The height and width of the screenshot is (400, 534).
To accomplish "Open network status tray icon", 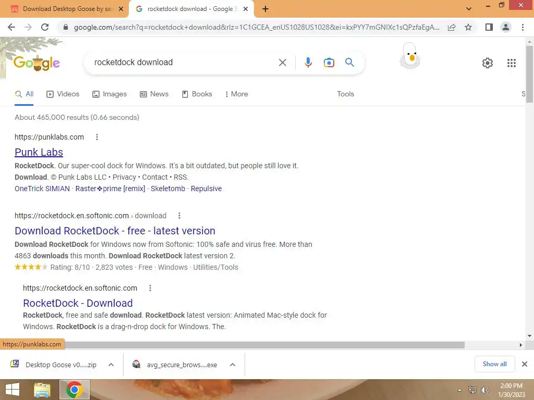I will pos(472,390).
